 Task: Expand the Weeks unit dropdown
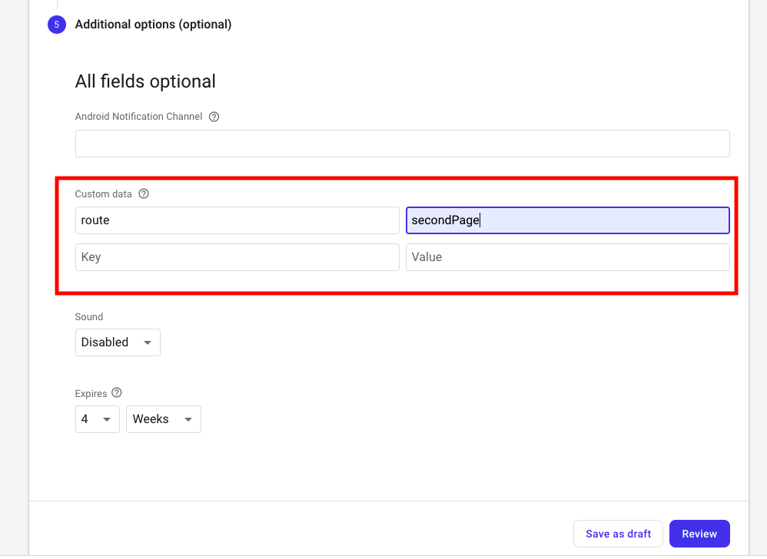tap(163, 419)
